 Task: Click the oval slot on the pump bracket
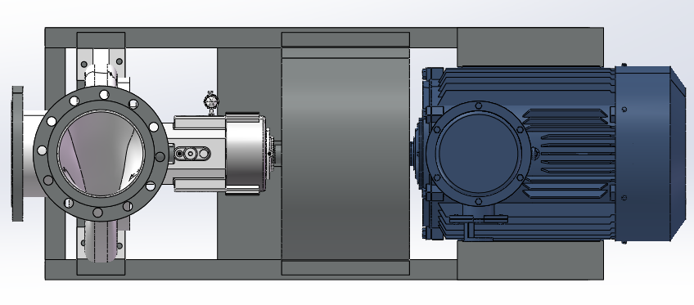click(x=192, y=154)
